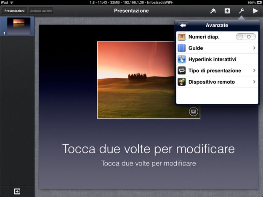Play the presentation slideshow
The height and width of the screenshot is (197, 263).
pos(255,11)
